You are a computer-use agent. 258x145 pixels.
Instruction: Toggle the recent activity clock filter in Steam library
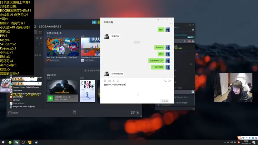coord(37,38)
